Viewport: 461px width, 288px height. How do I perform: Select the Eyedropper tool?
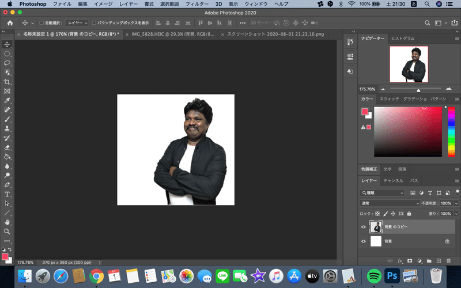click(7, 100)
